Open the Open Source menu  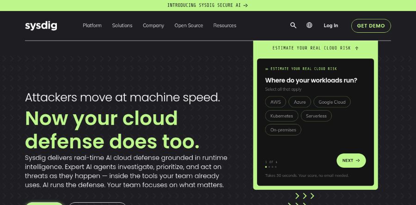pos(189,25)
